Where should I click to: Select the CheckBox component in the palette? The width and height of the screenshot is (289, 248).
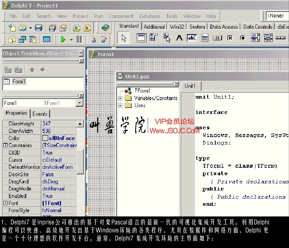click(230, 38)
